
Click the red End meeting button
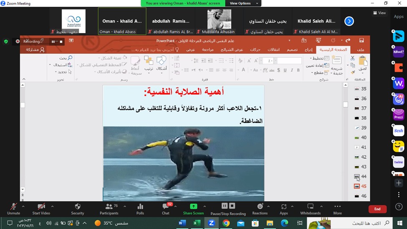click(377, 209)
